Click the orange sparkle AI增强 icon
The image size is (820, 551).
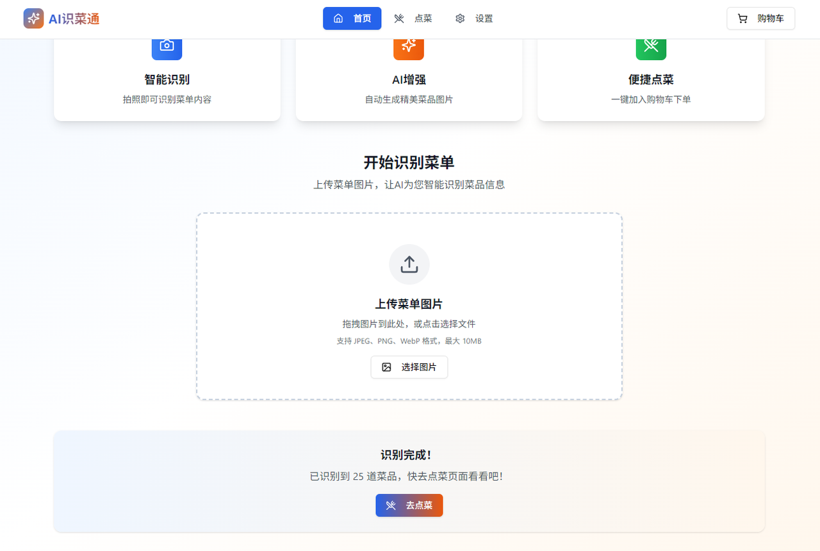(x=409, y=45)
